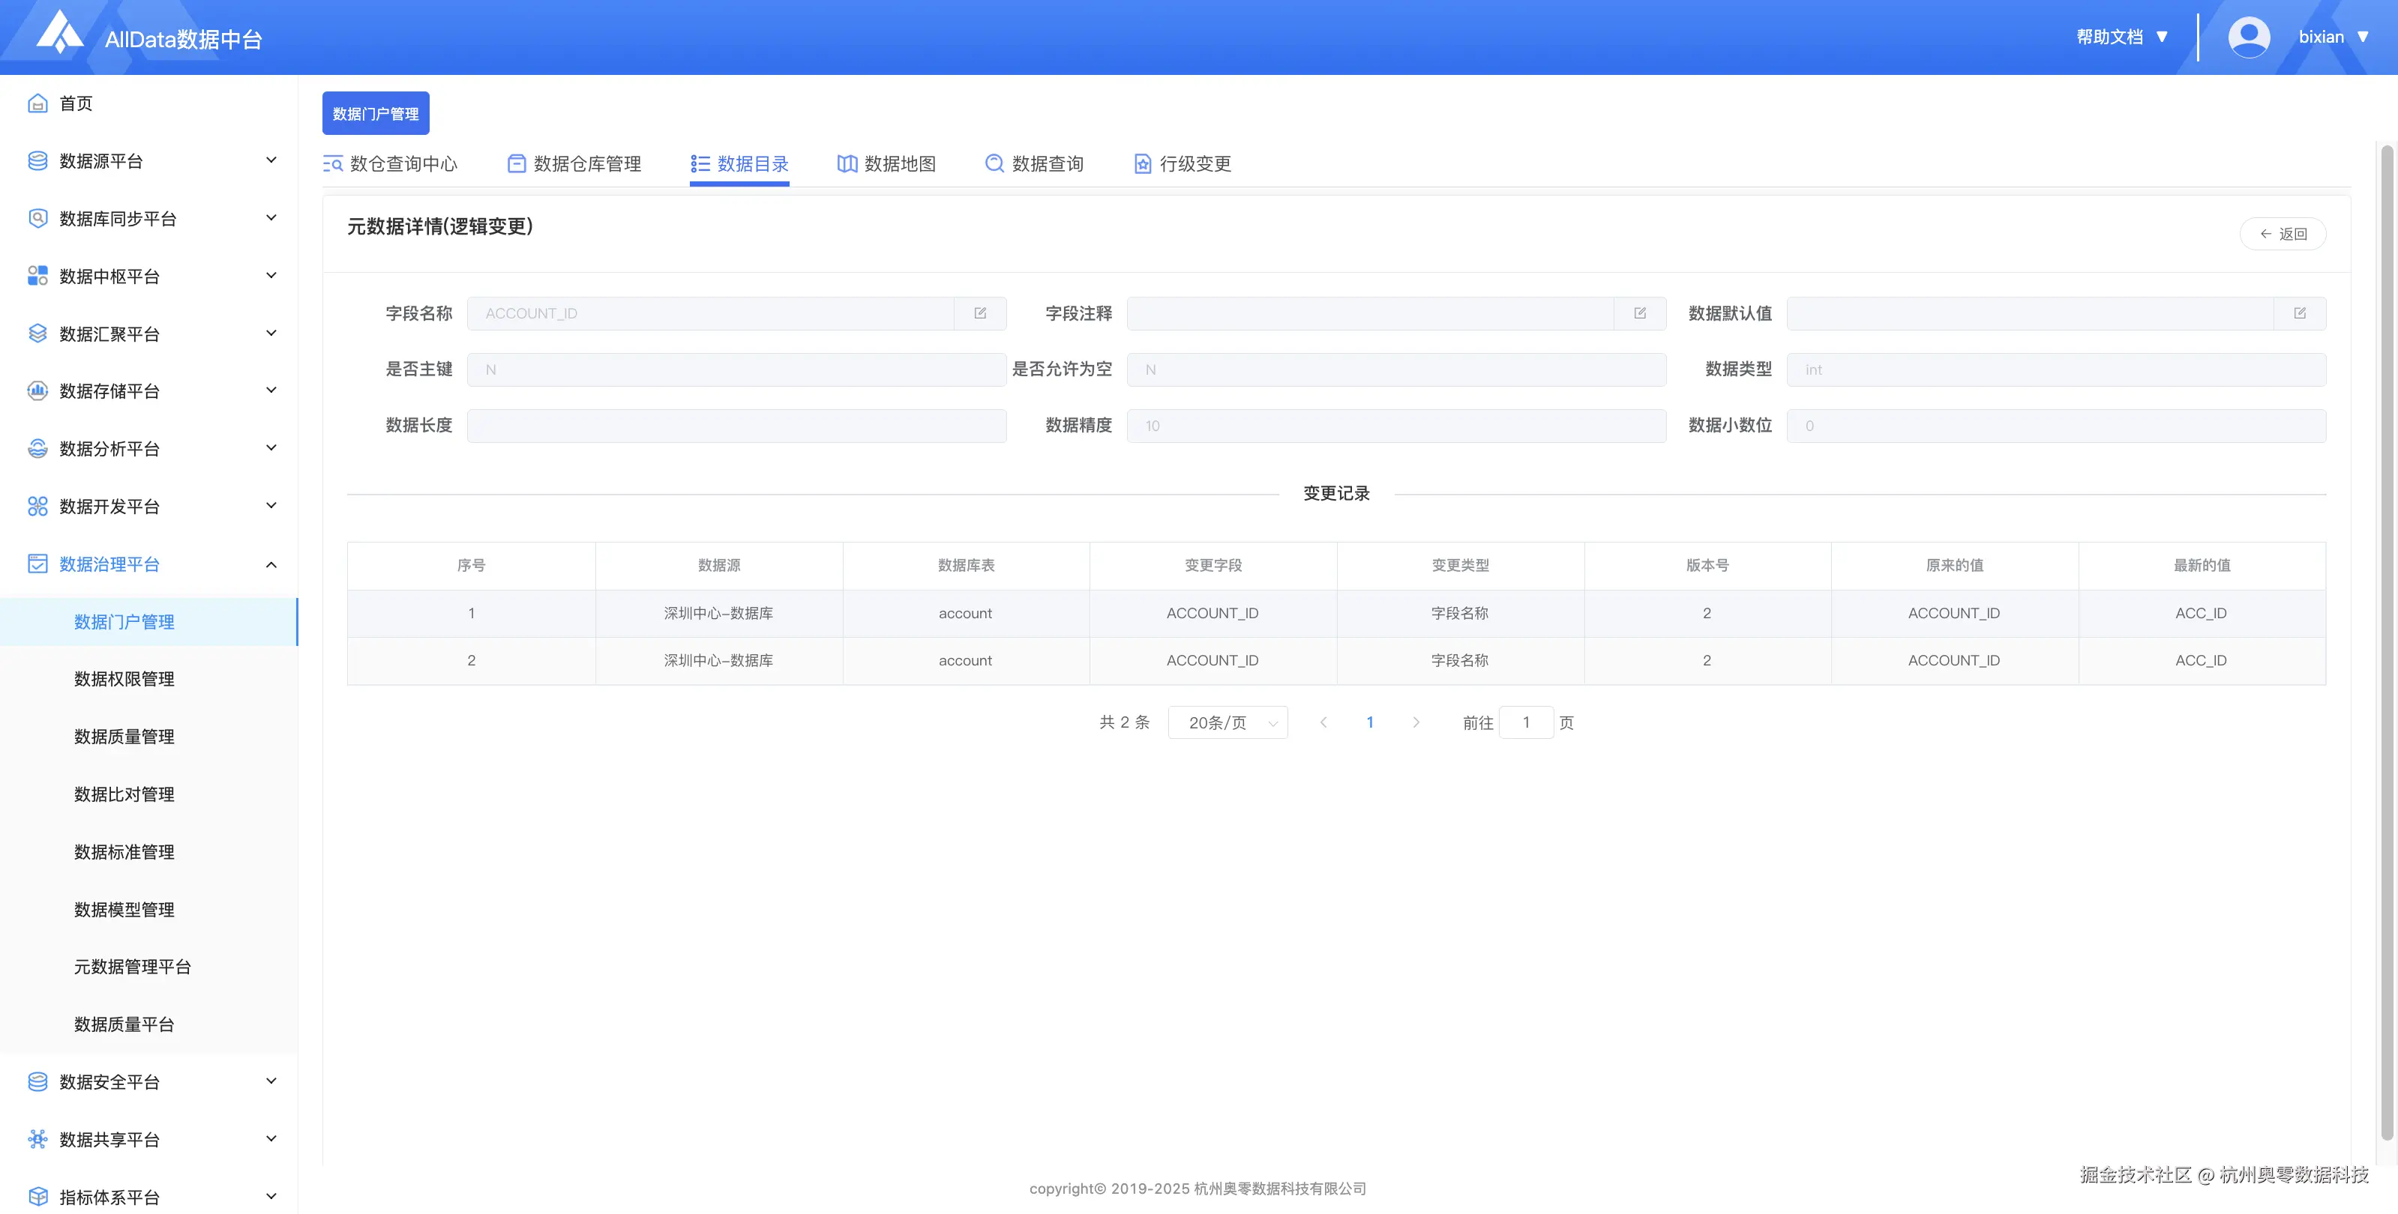Switch to 数据地图 tab
This screenshot has height=1214, width=2398.
click(886, 163)
